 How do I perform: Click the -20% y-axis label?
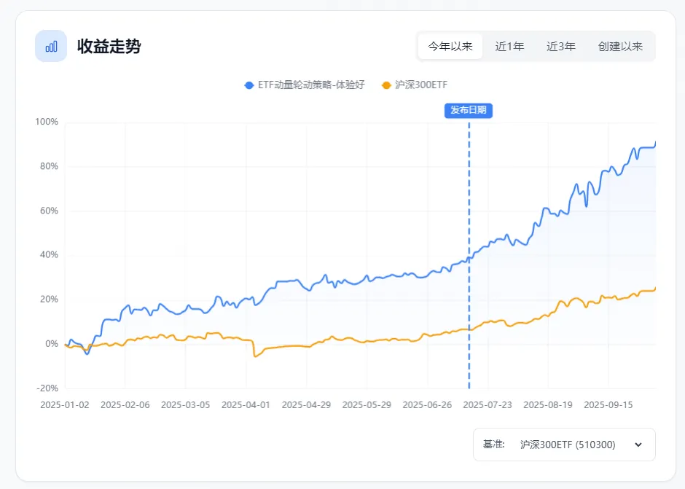pyautogui.click(x=47, y=388)
